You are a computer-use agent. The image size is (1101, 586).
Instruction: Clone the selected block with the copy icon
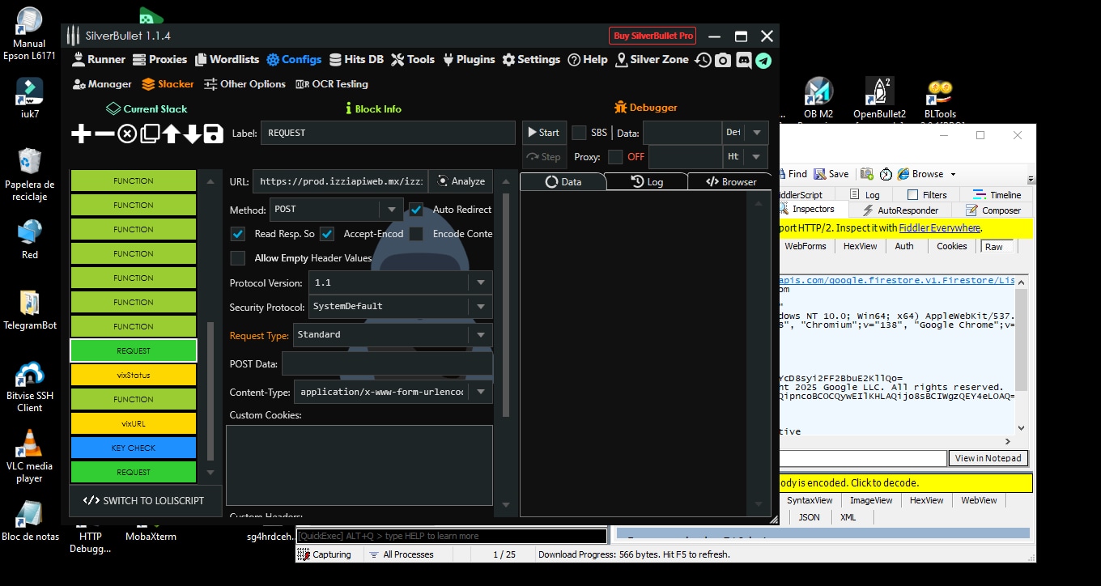[x=150, y=134]
